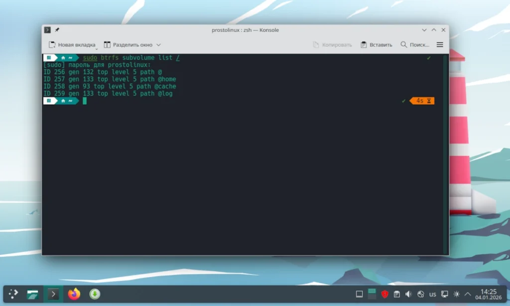Click the home icon in the second prompt
This screenshot has height=306, width=510.
tap(63, 101)
